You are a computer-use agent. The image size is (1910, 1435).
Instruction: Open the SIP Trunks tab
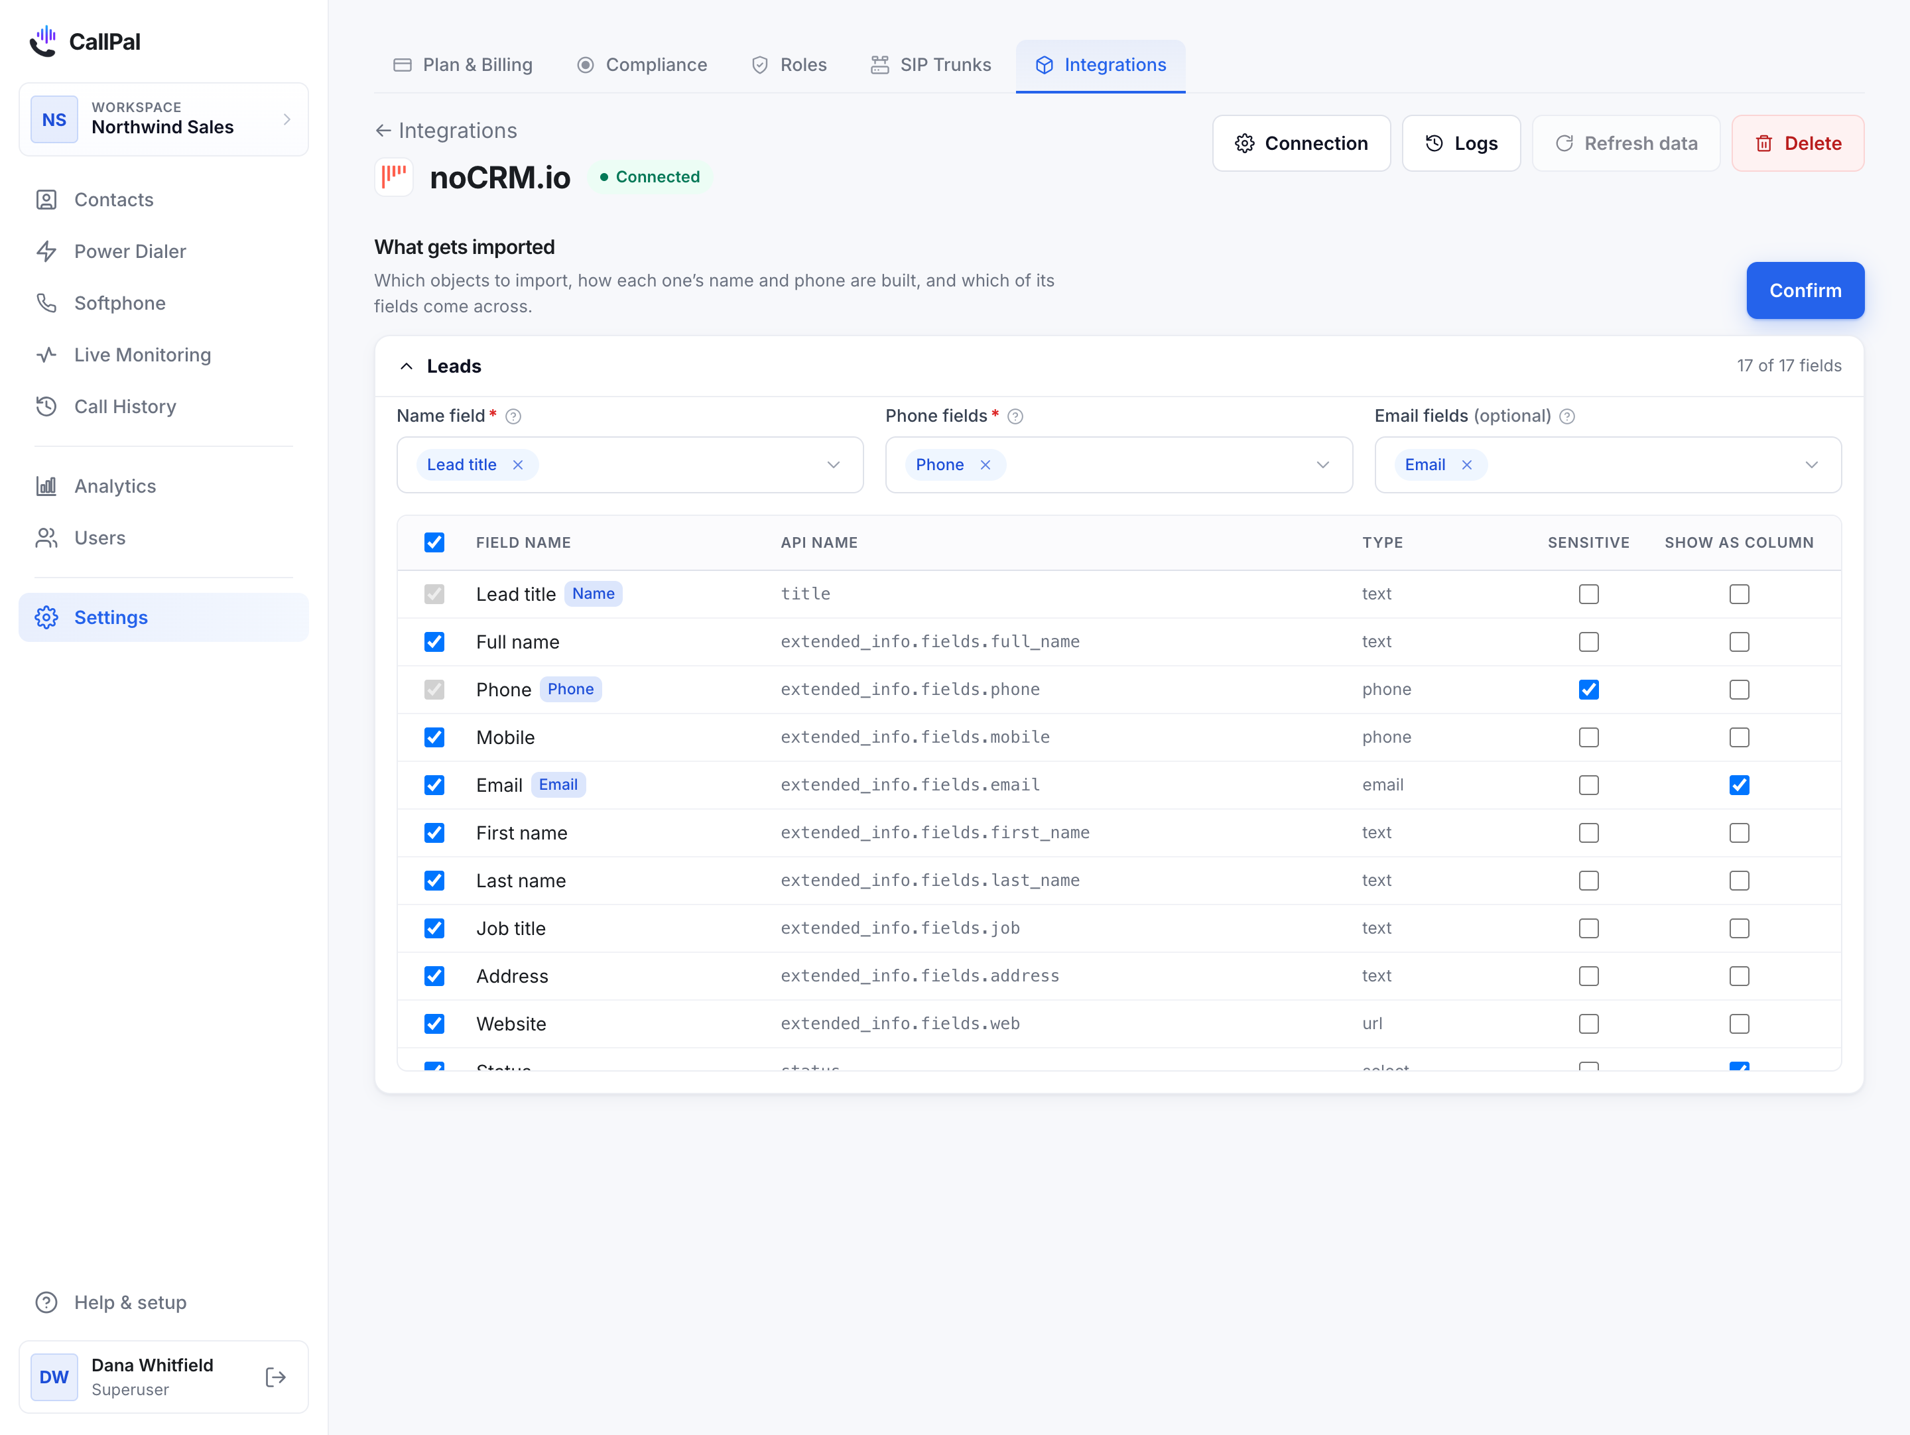931,65
